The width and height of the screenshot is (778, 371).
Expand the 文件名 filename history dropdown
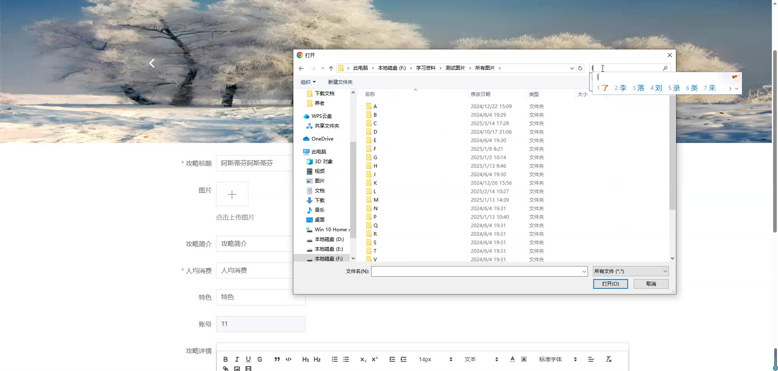(x=584, y=271)
